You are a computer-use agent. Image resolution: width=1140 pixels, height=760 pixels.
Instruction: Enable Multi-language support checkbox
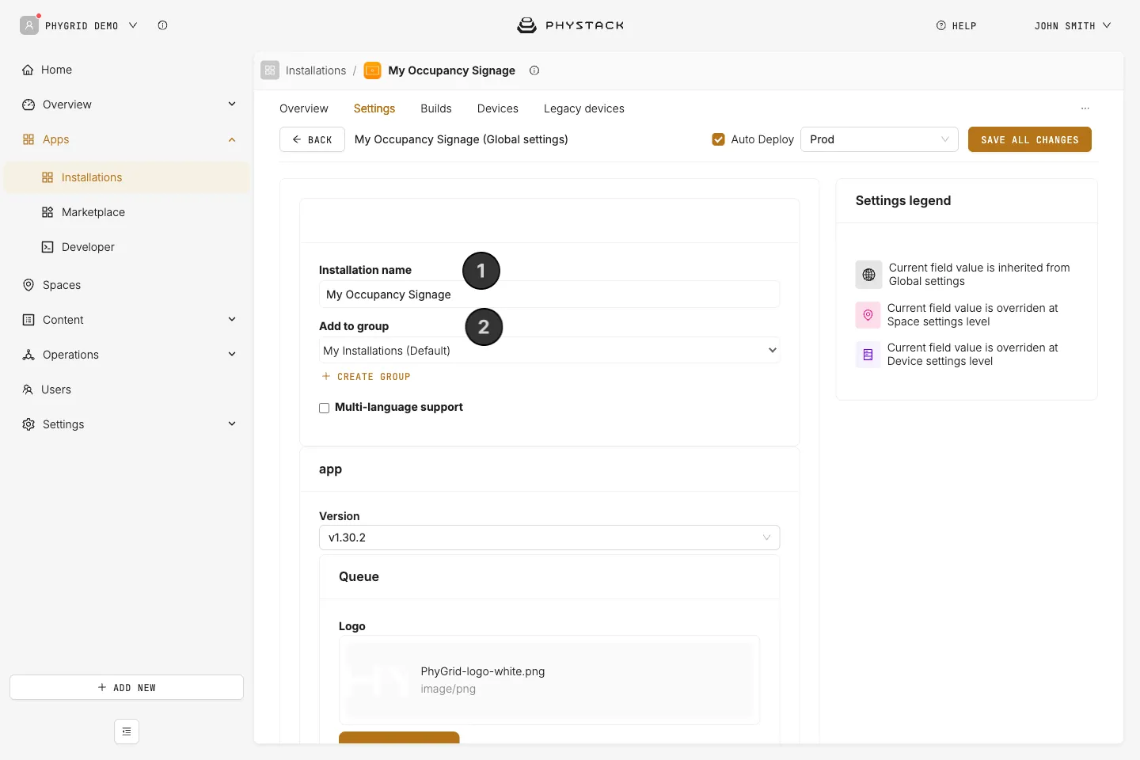(325, 408)
